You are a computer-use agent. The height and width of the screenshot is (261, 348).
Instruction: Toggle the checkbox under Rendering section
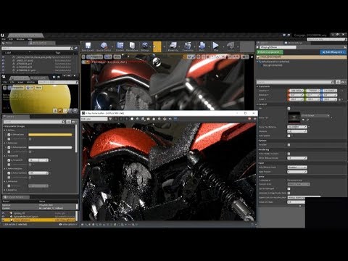pyautogui.click(x=289, y=154)
